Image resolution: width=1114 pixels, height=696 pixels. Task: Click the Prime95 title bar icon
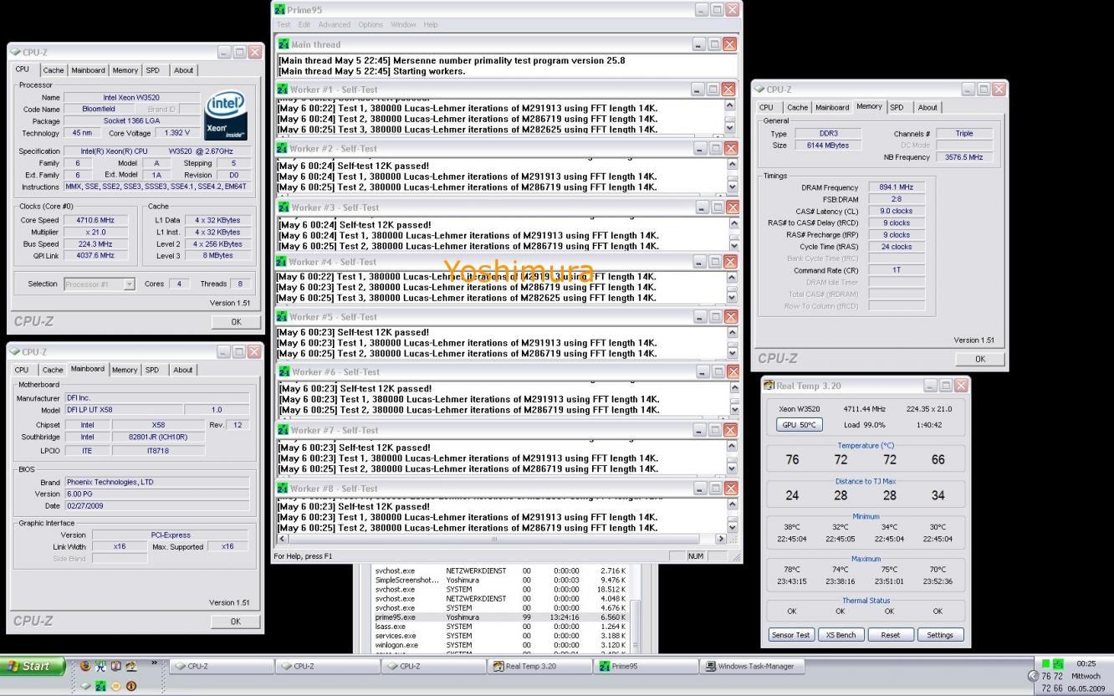click(x=279, y=9)
